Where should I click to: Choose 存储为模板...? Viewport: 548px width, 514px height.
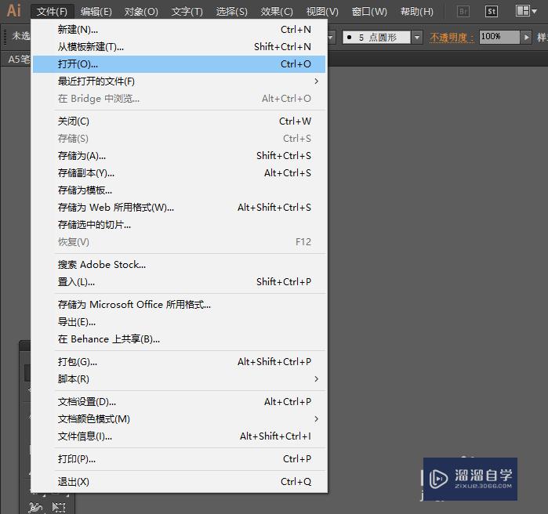tap(179, 190)
